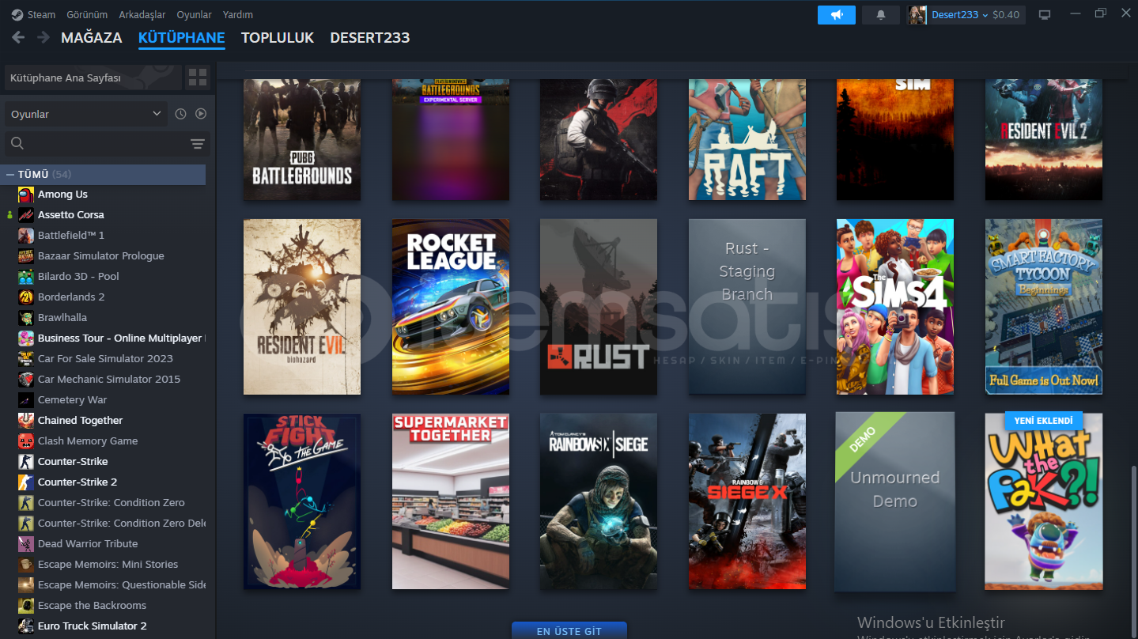This screenshot has height=639, width=1138.
Task: Click the Bilardo 3D - Pool icon
Action: (26, 277)
